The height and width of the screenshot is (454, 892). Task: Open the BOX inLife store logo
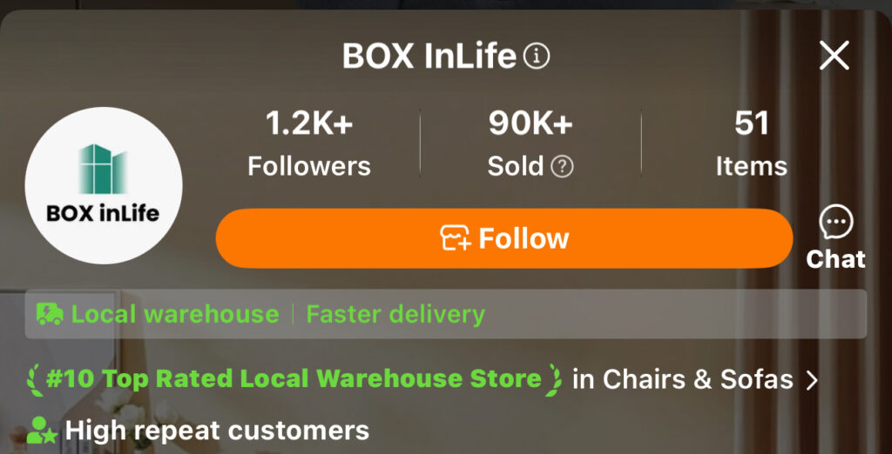[x=104, y=185]
